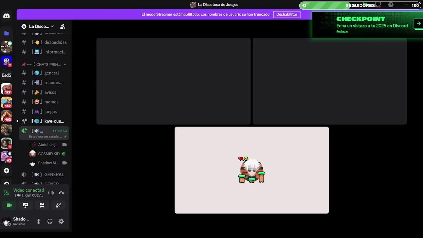Toggle noise suppression waveform icon
Image resolution: width=423 pixels, height=238 pixels.
51,193
